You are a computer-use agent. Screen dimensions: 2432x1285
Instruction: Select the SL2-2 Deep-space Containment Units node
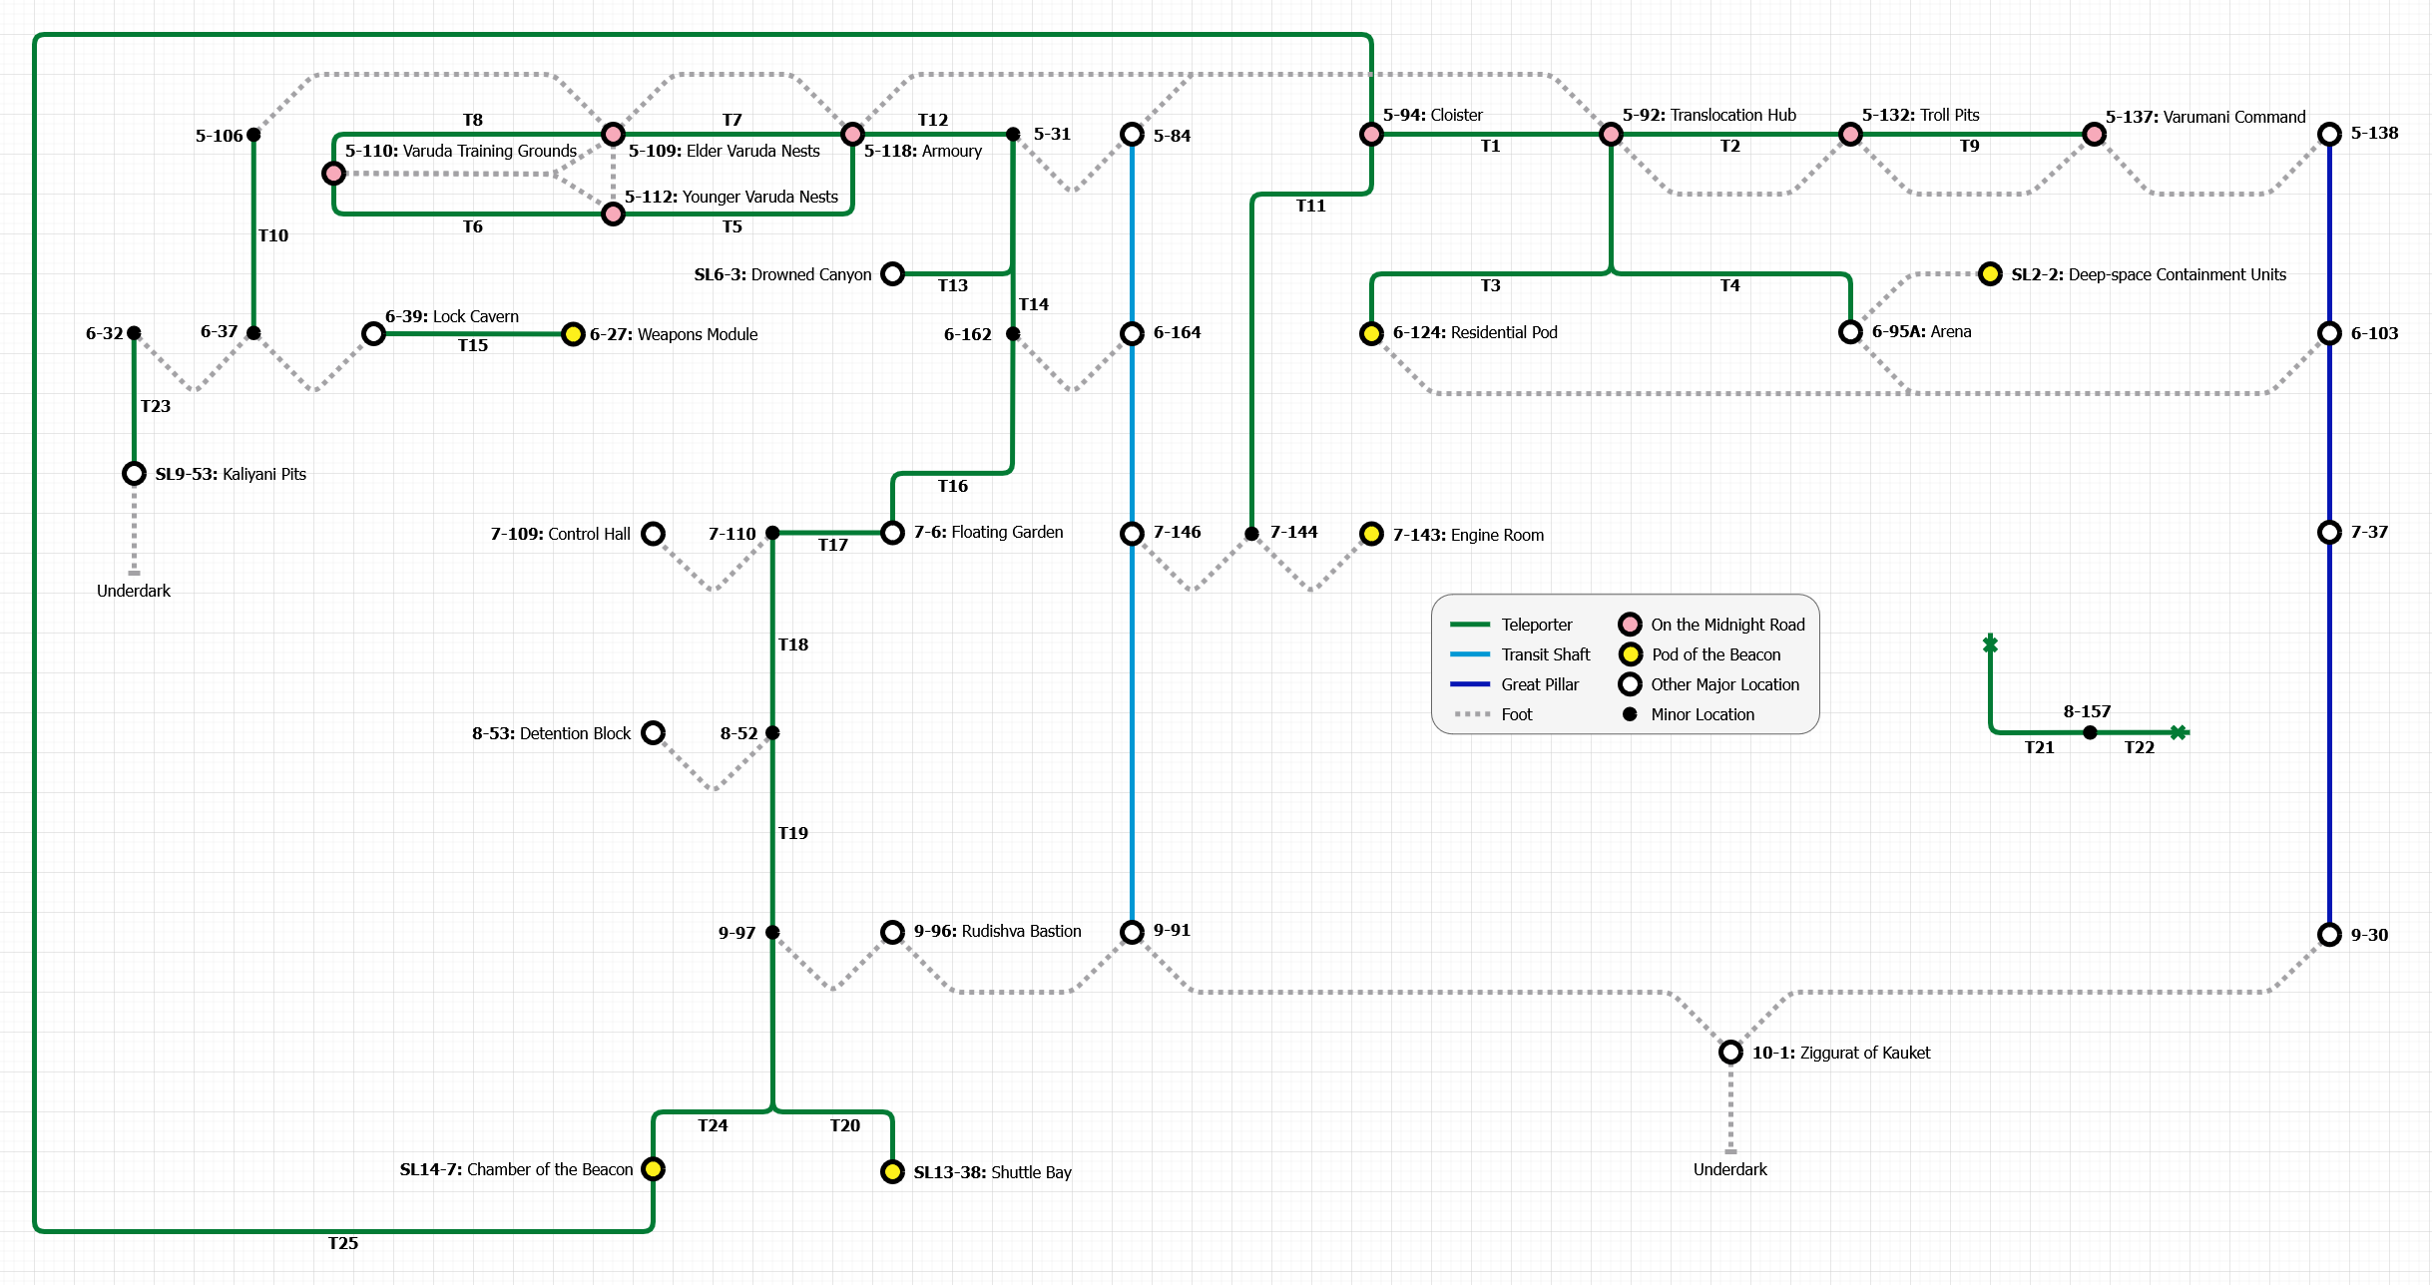(x=1990, y=273)
